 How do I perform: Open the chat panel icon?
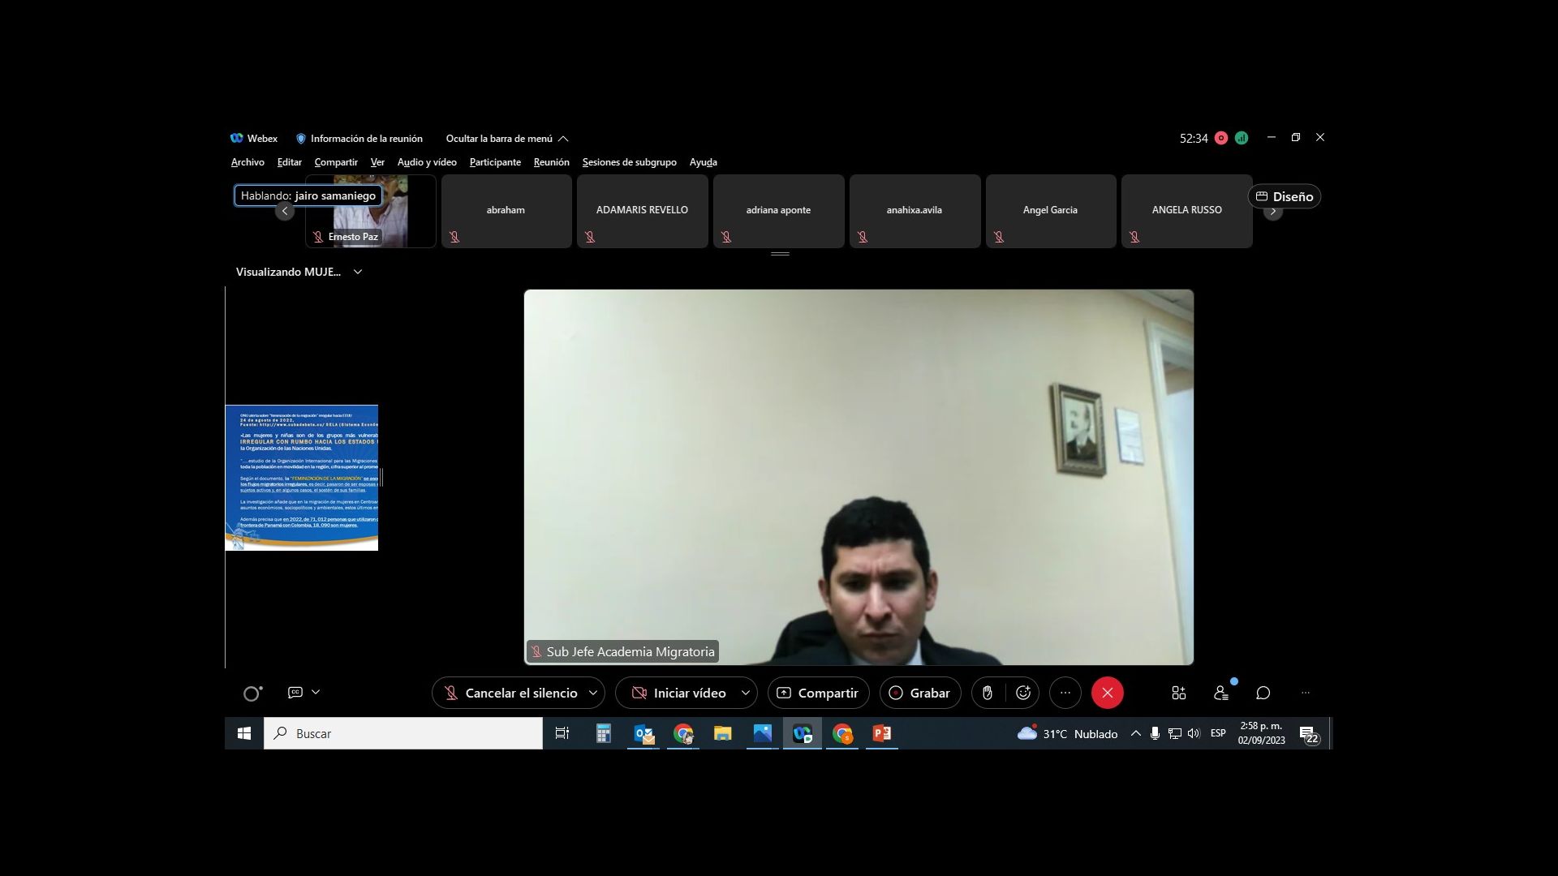pyautogui.click(x=1263, y=693)
